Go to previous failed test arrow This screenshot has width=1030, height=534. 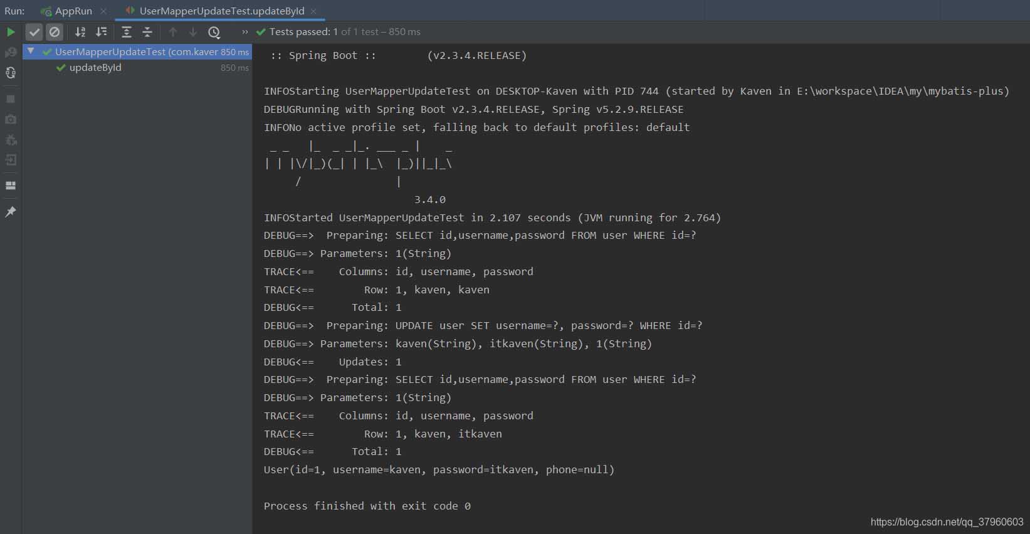coord(173,32)
